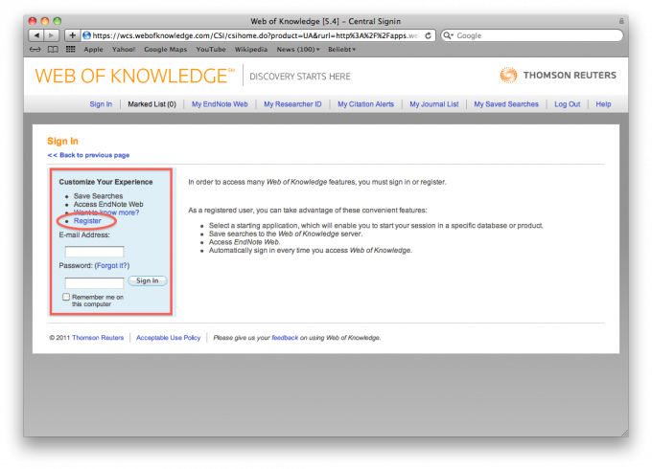Open the Wikipedia bookmark
The height and width of the screenshot is (469, 652).
pos(251,50)
